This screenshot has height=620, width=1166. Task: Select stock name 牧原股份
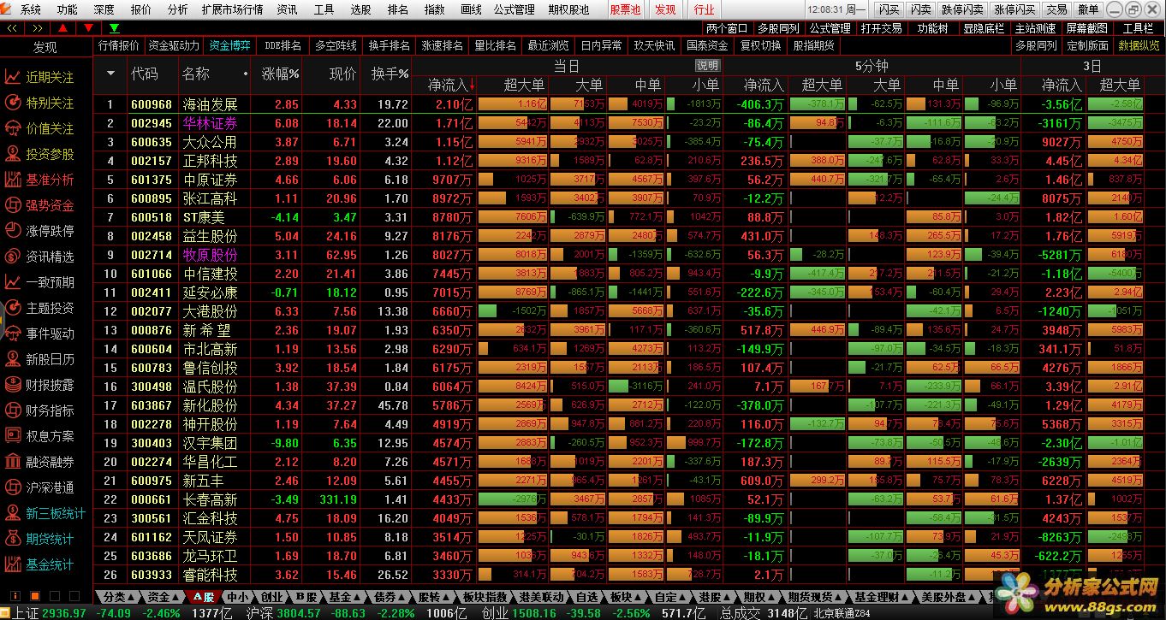[210, 255]
